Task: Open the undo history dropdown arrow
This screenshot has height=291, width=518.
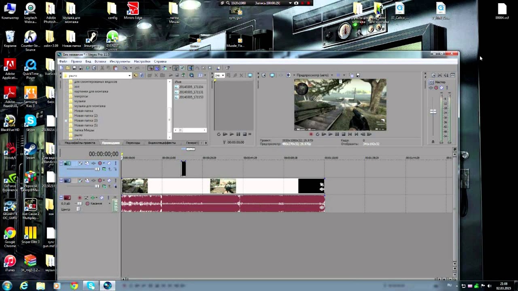Action: click(x=131, y=68)
